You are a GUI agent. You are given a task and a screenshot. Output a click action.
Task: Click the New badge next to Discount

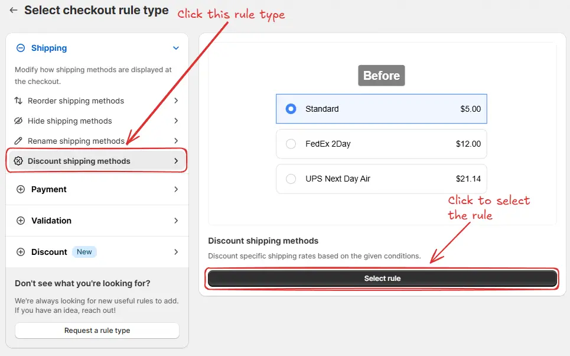(x=84, y=251)
